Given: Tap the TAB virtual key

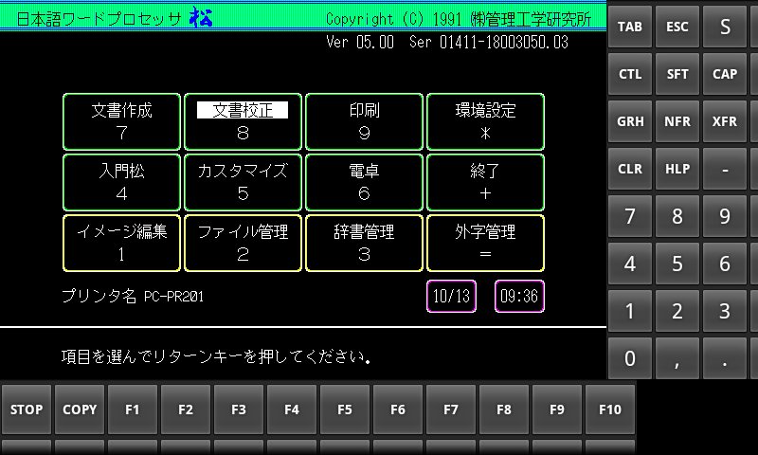Looking at the screenshot, I should tap(630, 27).
